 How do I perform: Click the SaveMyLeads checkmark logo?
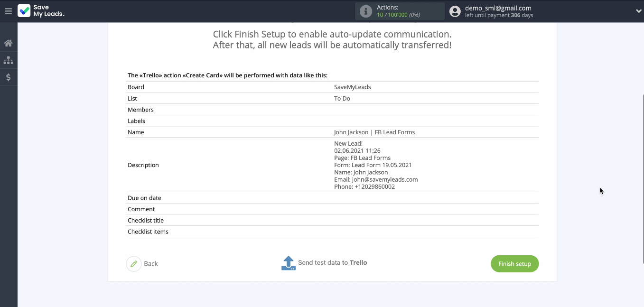pos(24,10)
